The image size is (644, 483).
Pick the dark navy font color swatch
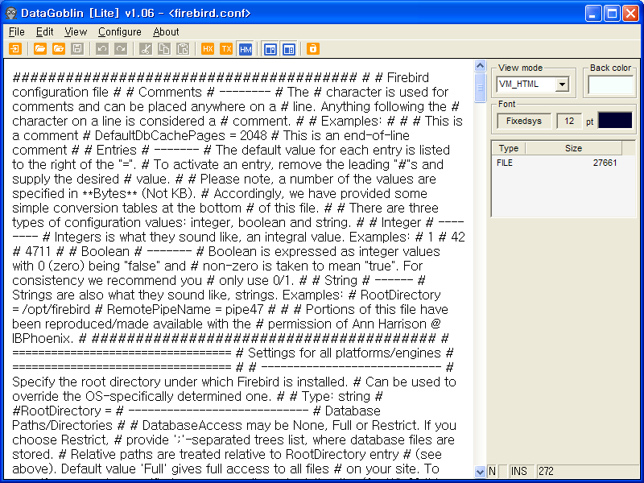(x=615, y=121)
